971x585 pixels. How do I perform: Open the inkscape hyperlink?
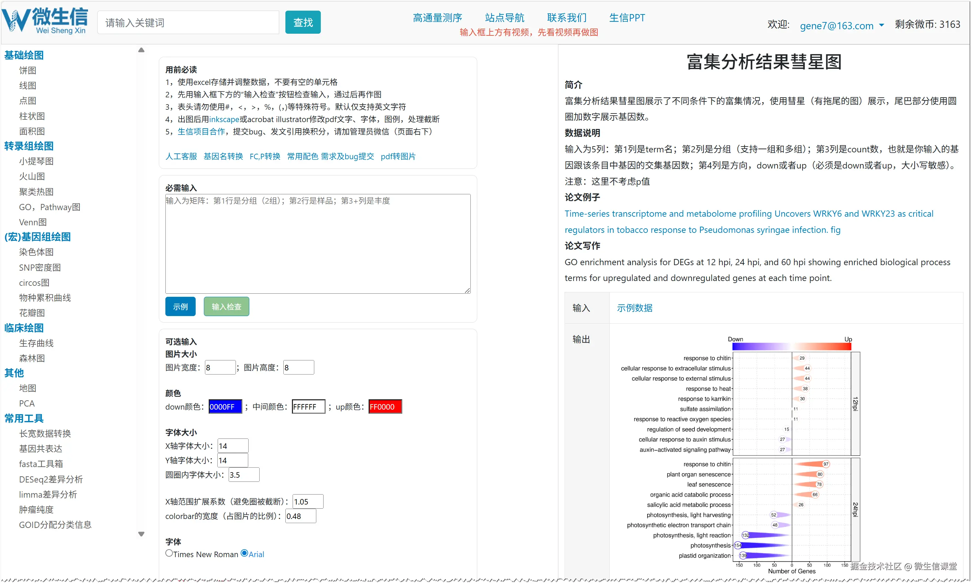pos(224,119)
